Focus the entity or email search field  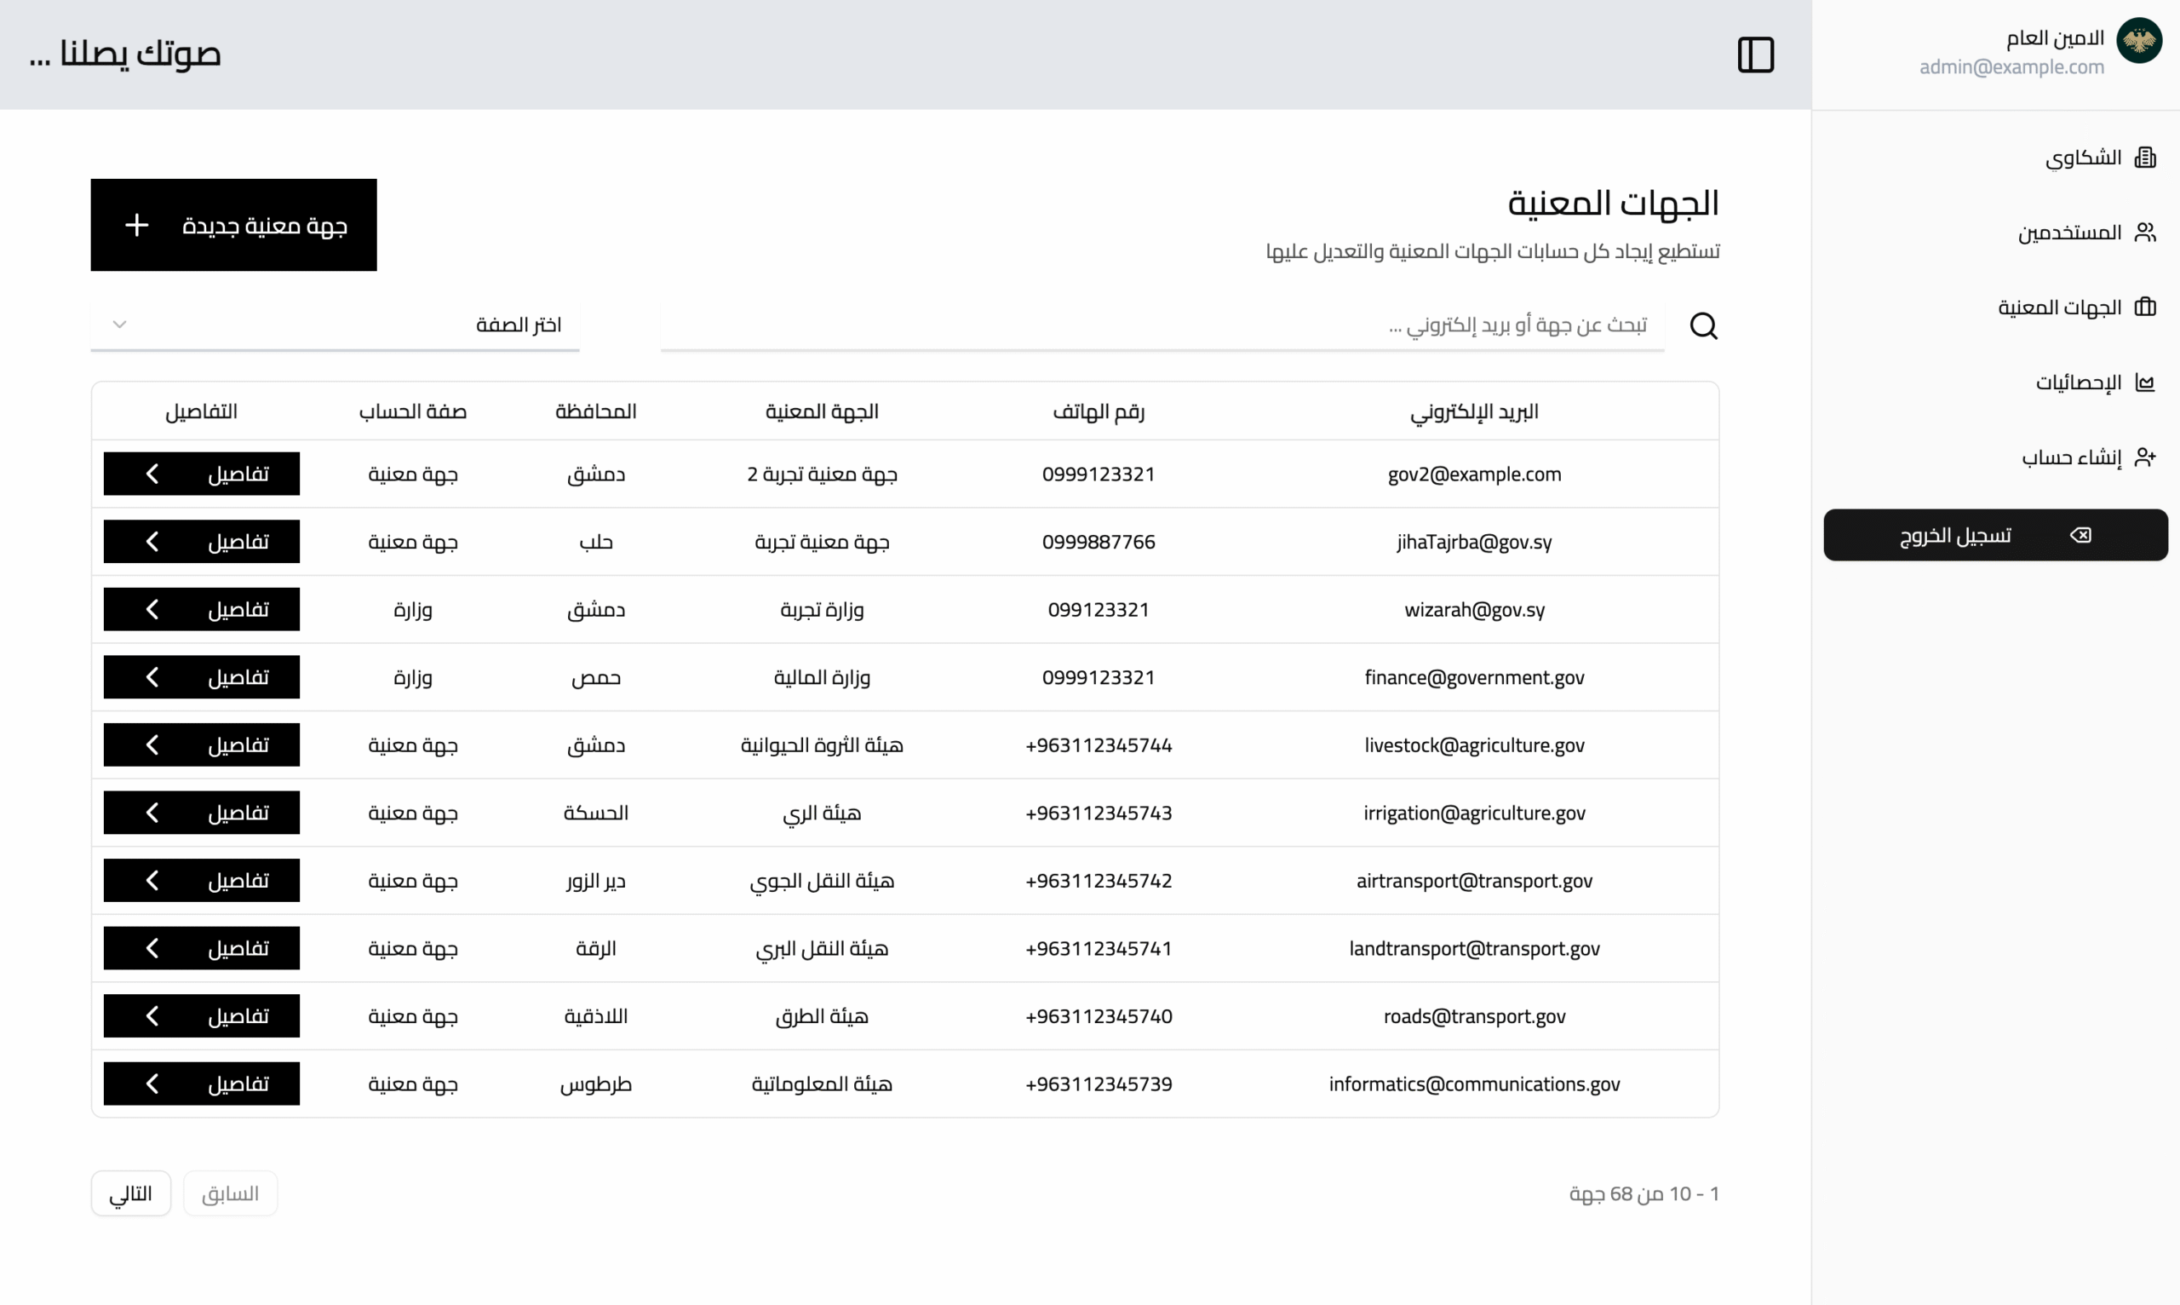pyautogui.click(x=1162, y=325)
